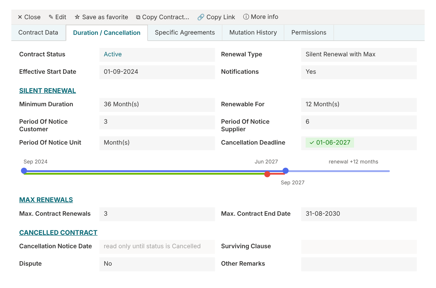
Task: Click the SILENT RENEWAL section link
Action: (48, 91)
